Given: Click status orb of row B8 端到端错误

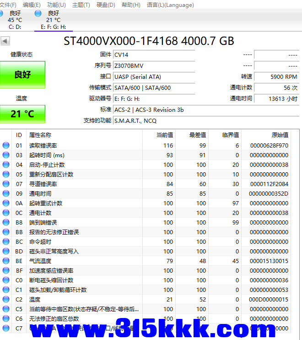Looking at the screenshot, I should (x=6, y=222).
